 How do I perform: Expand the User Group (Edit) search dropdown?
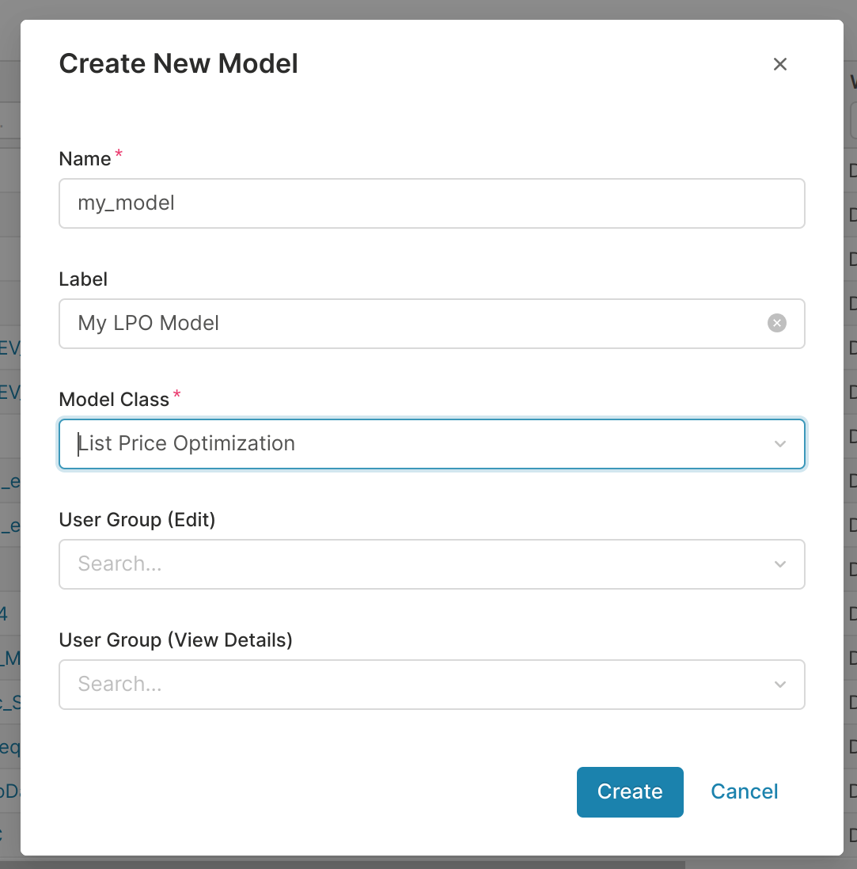point(411,564)
